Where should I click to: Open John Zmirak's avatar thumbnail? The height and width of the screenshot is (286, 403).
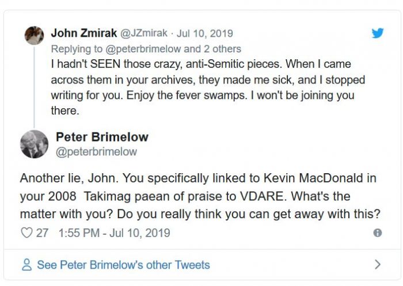34,35
